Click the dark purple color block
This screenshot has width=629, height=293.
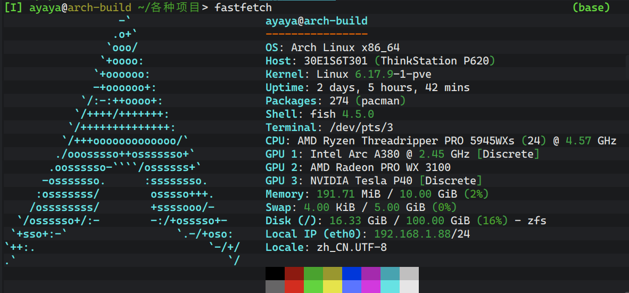click(371, 273)
